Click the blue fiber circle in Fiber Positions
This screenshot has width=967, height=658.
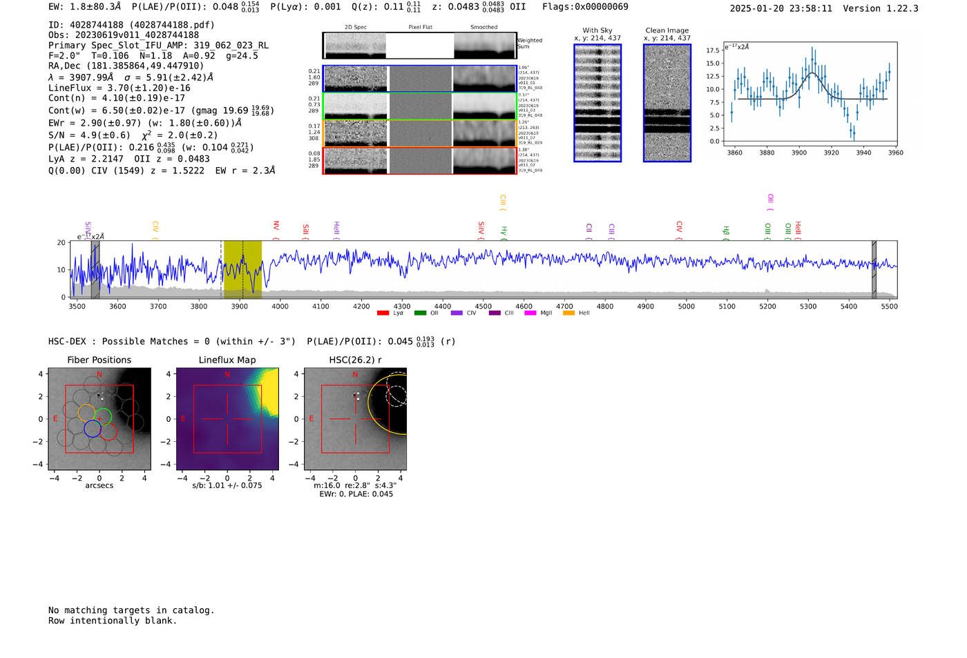93,429
